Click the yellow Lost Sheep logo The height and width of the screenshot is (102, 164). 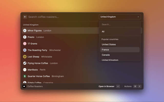(x=25, y=57)
